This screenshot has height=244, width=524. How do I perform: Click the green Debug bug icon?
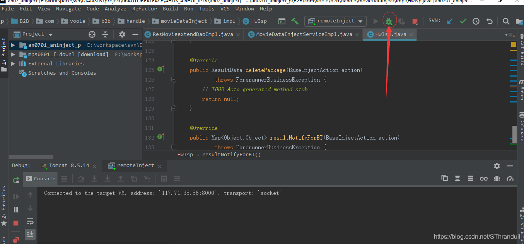pyautogui.click(x=389, y=21)
